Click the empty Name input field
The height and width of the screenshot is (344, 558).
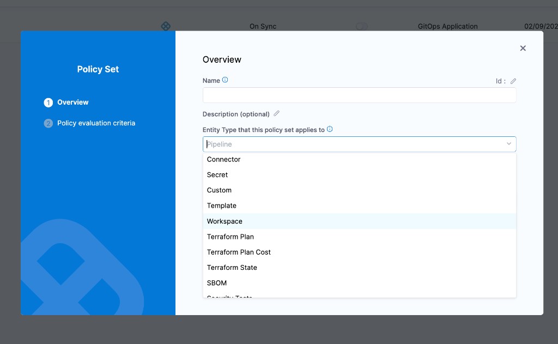tap(359, 95)
